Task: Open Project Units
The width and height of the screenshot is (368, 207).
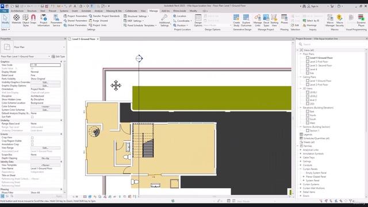Action: 98,25
